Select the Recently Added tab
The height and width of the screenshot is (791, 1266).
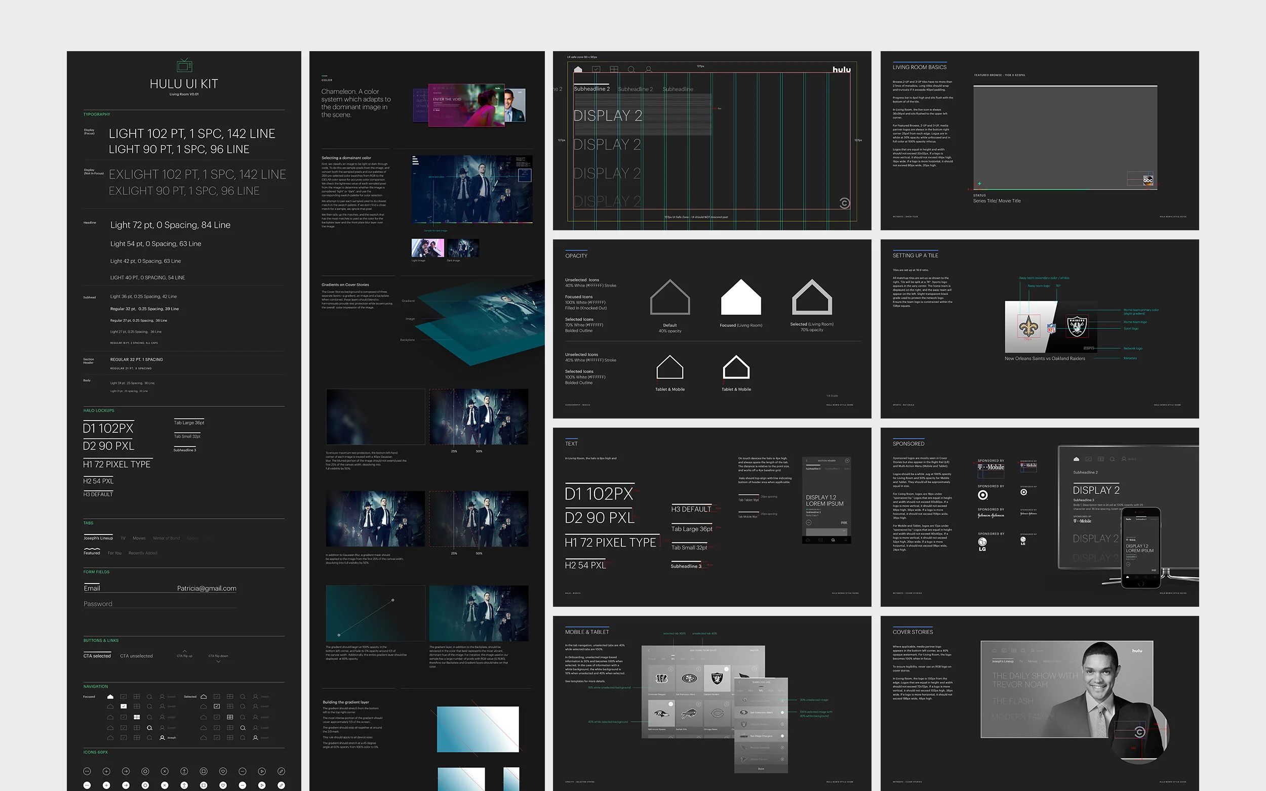click(x=143, y=553)
